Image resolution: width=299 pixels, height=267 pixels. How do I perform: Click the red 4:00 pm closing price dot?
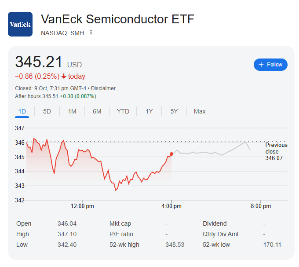click(171, 154)
